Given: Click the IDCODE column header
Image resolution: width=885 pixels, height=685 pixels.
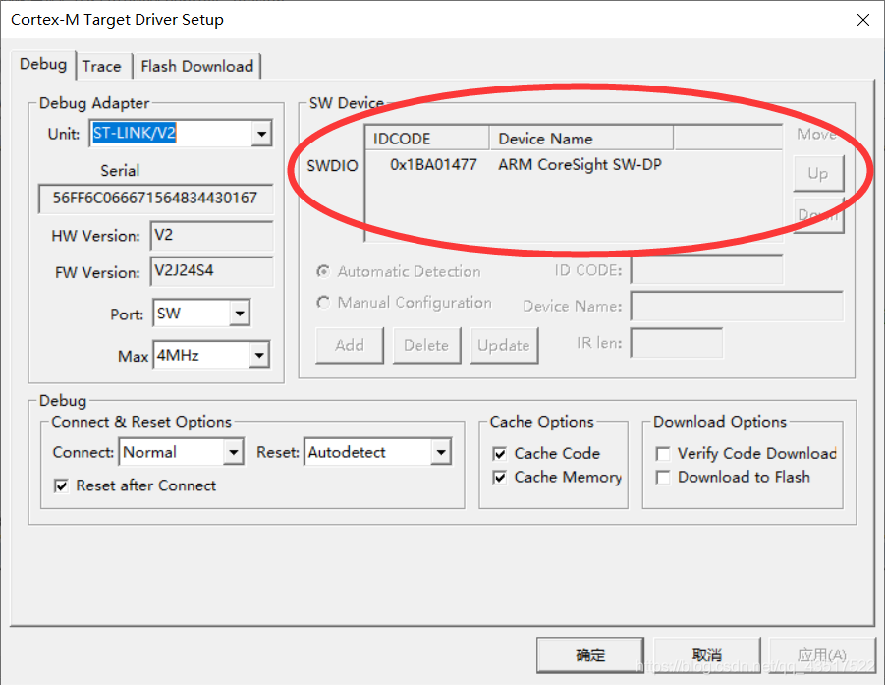Looking at the screenshot, I should click(x=428, y=139).
